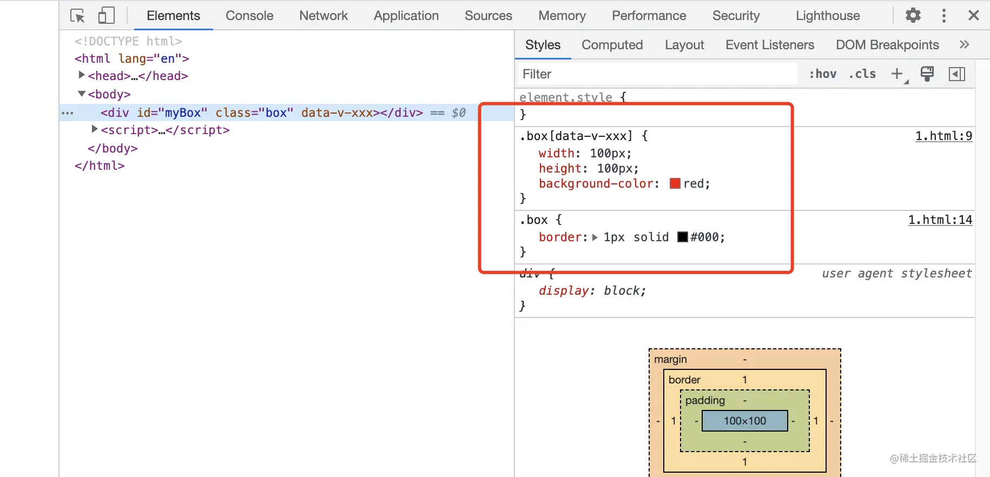Activate the inspect element picker tool

pyautogui.click(x=77, y=16)
